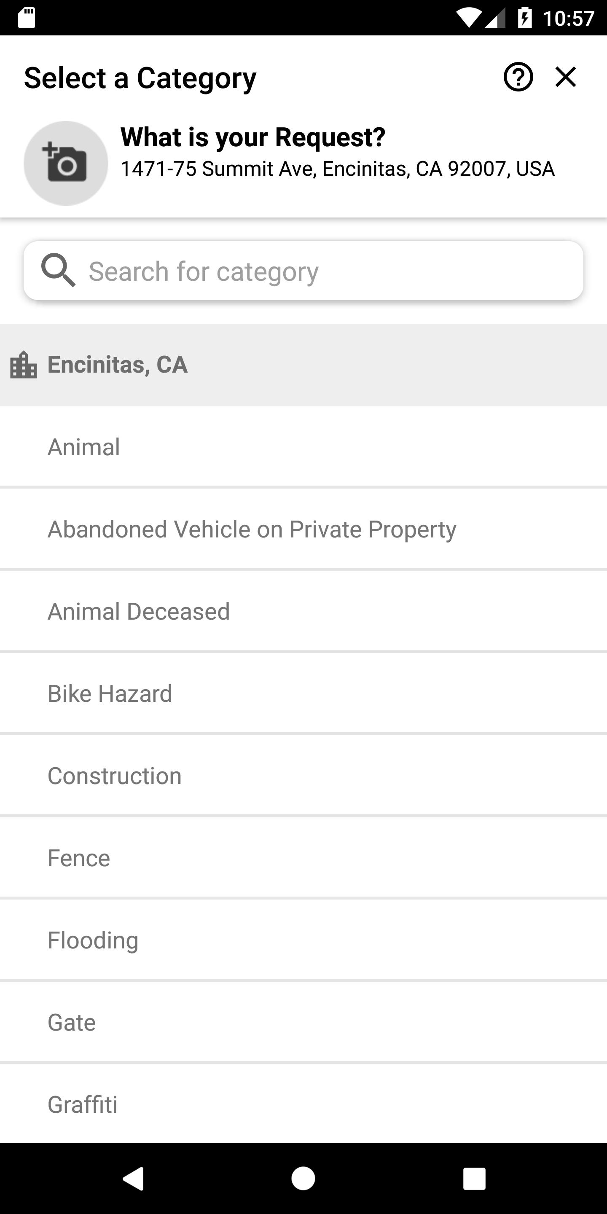The height and width of the screenshot is (1214, 607).
Task: Select the Flooding category
Action: coord(303,940)
